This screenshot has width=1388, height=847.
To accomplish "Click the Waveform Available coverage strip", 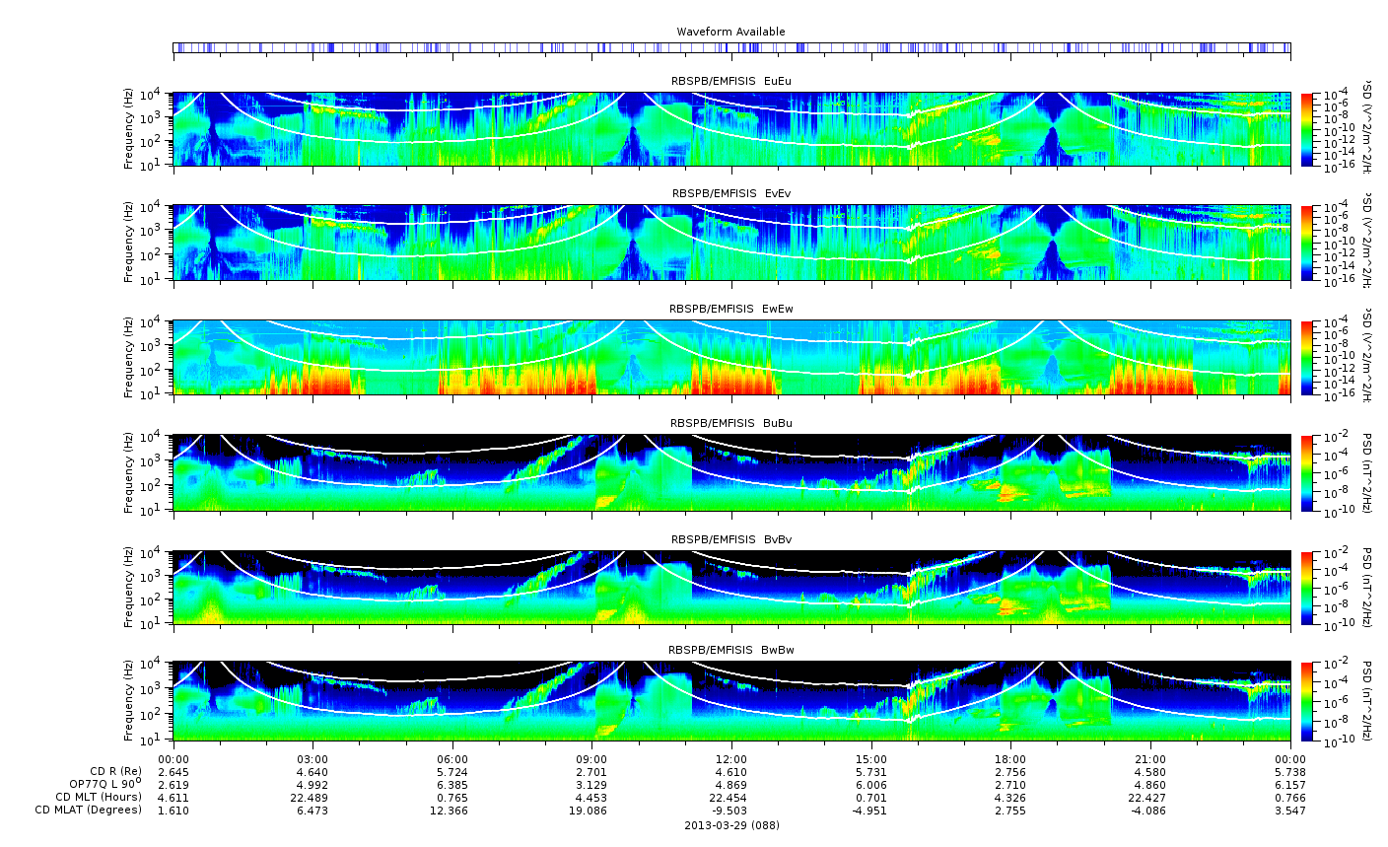I will [x=731, y=47].
